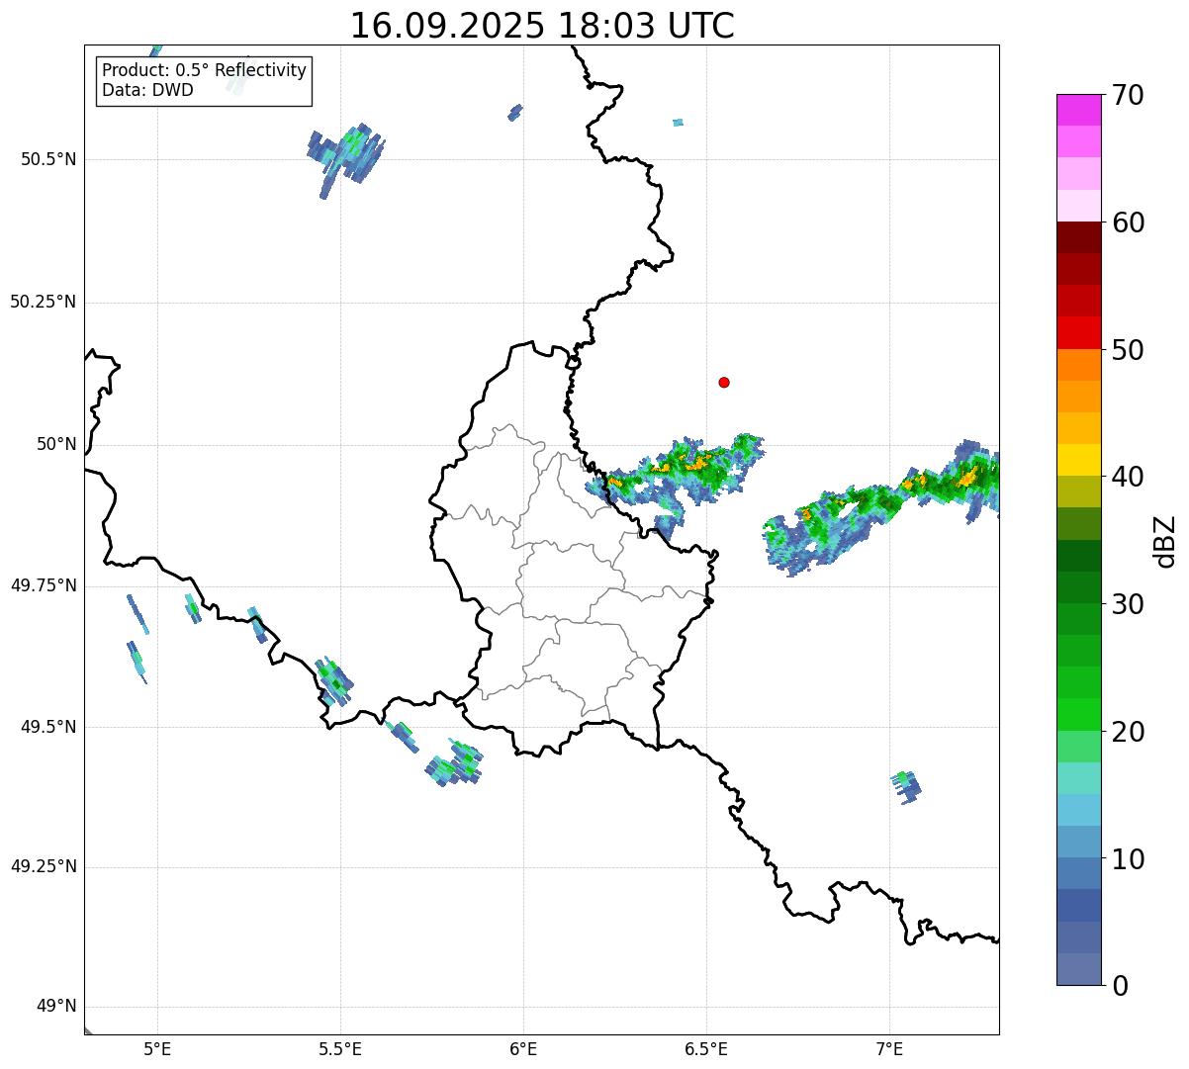The height and width of the screenshot is (1069, 1189).
Task: Click the bright red colorbar swatch
Action: tap(1079, 332)
